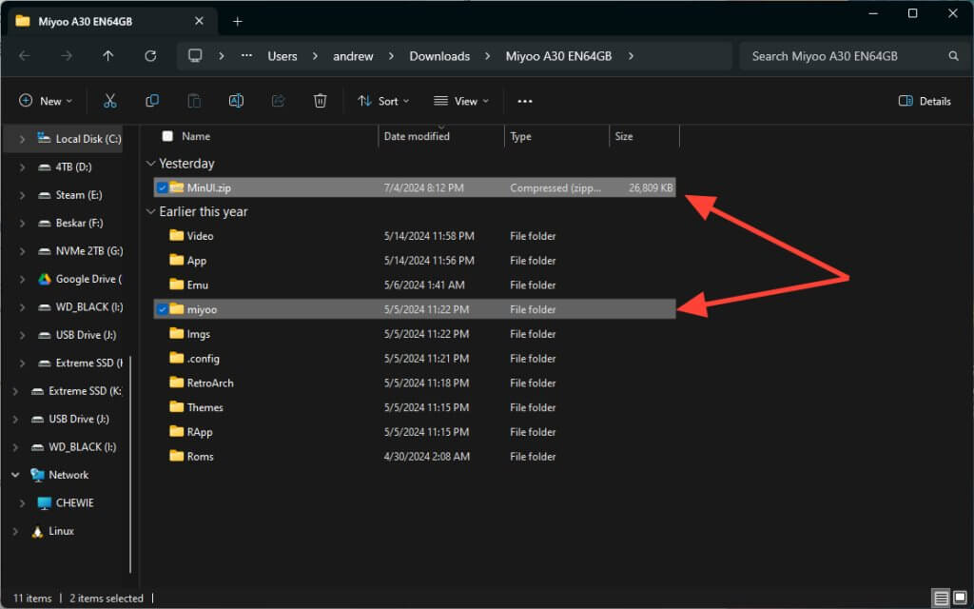Go up one folder level arrow

(108, 56)
